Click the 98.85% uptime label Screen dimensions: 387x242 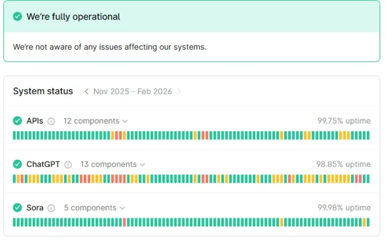343,165
